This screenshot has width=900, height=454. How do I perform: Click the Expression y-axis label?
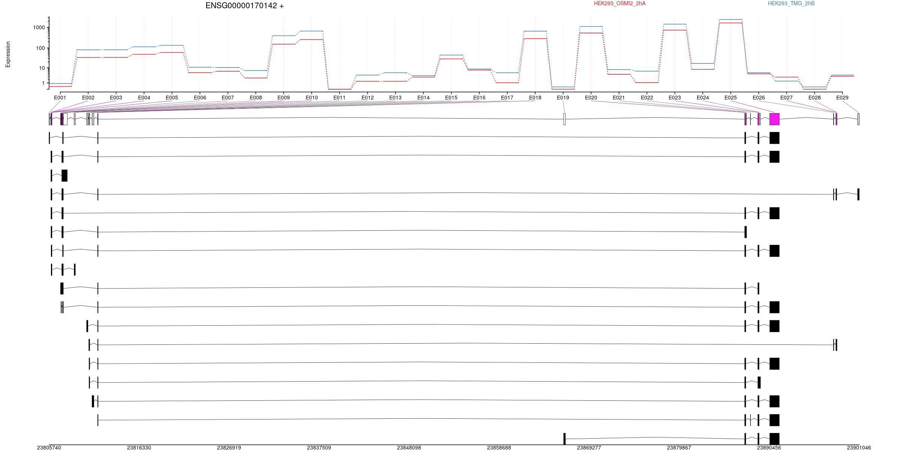8,54
